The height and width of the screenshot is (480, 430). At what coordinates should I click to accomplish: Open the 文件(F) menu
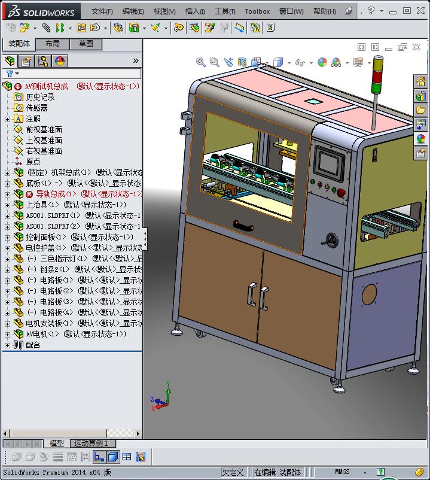click(x=102, y=11)
